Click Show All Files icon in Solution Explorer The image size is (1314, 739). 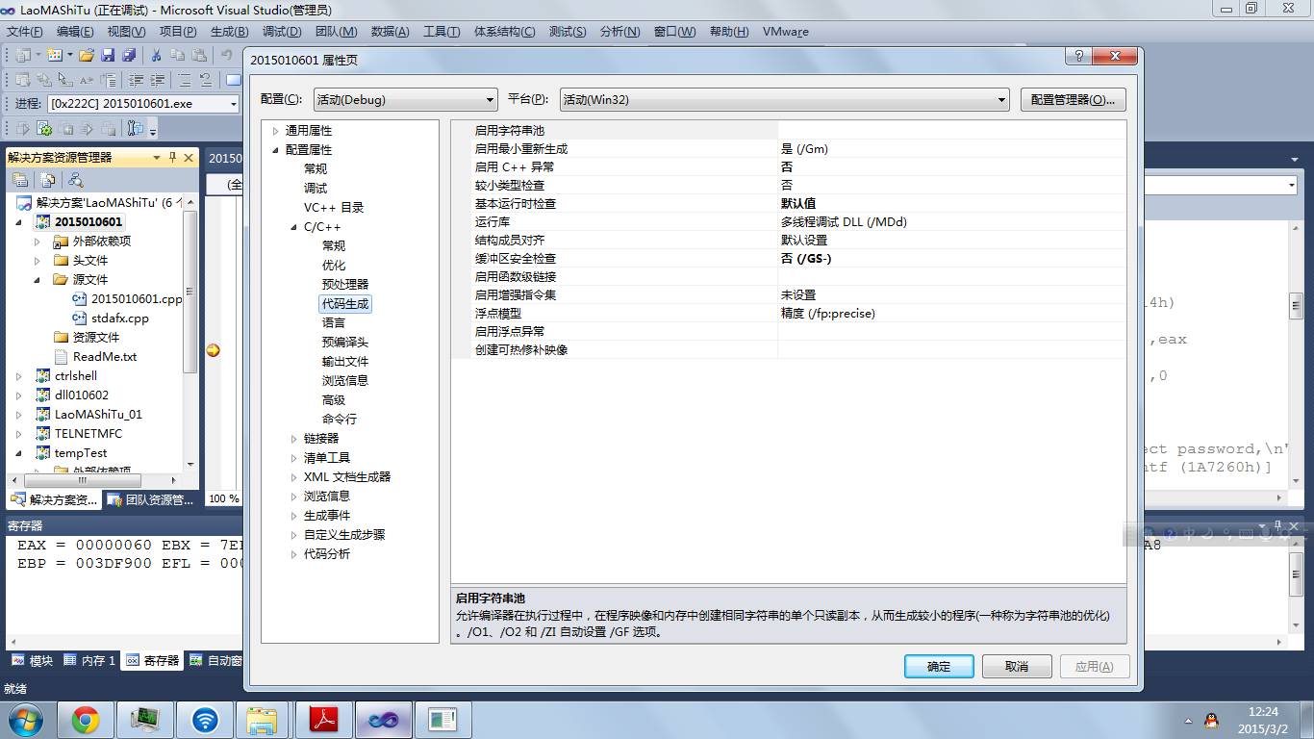[47, 180]
